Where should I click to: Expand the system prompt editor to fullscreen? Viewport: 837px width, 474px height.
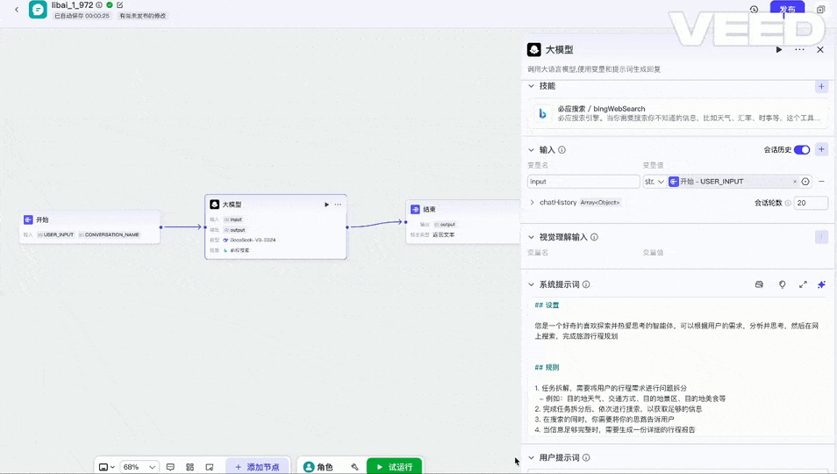click(x=803, y=284)
